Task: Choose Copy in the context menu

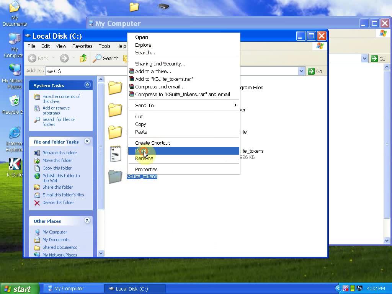Action: coord(183,124)
